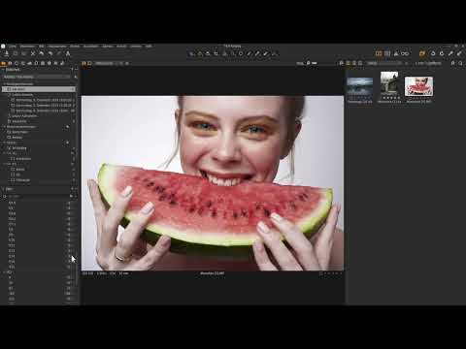Click the redo curved-arrow icon

pos(50,53)
